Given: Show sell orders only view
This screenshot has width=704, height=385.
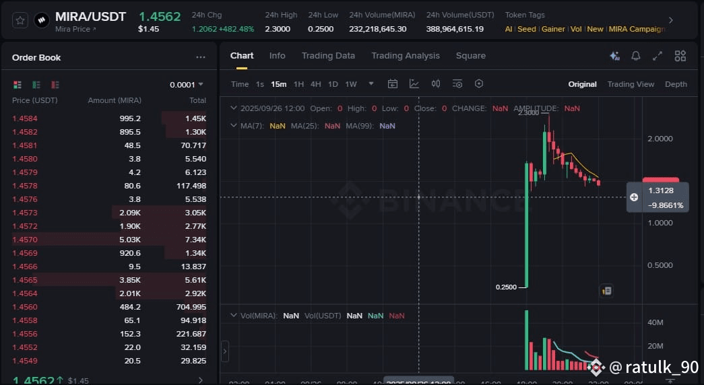Looking at the screenshot, I should 55,85.
